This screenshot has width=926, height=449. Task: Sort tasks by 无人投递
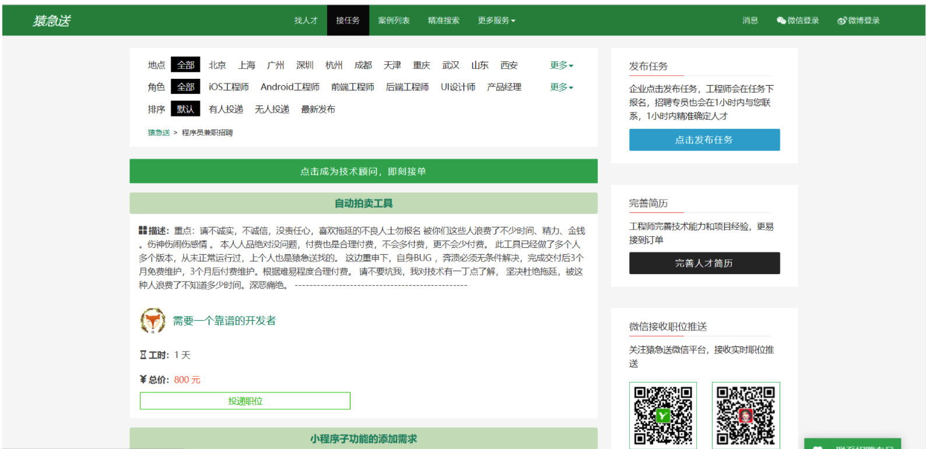[x=272, y=109]
